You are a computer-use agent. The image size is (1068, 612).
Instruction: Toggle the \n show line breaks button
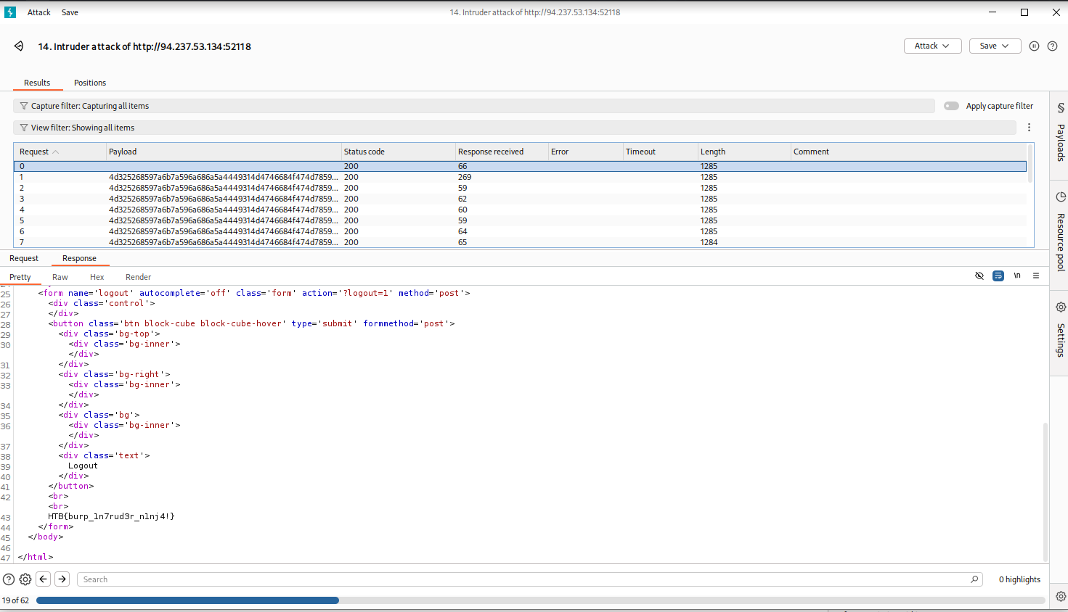click(x=1017, y=276)
